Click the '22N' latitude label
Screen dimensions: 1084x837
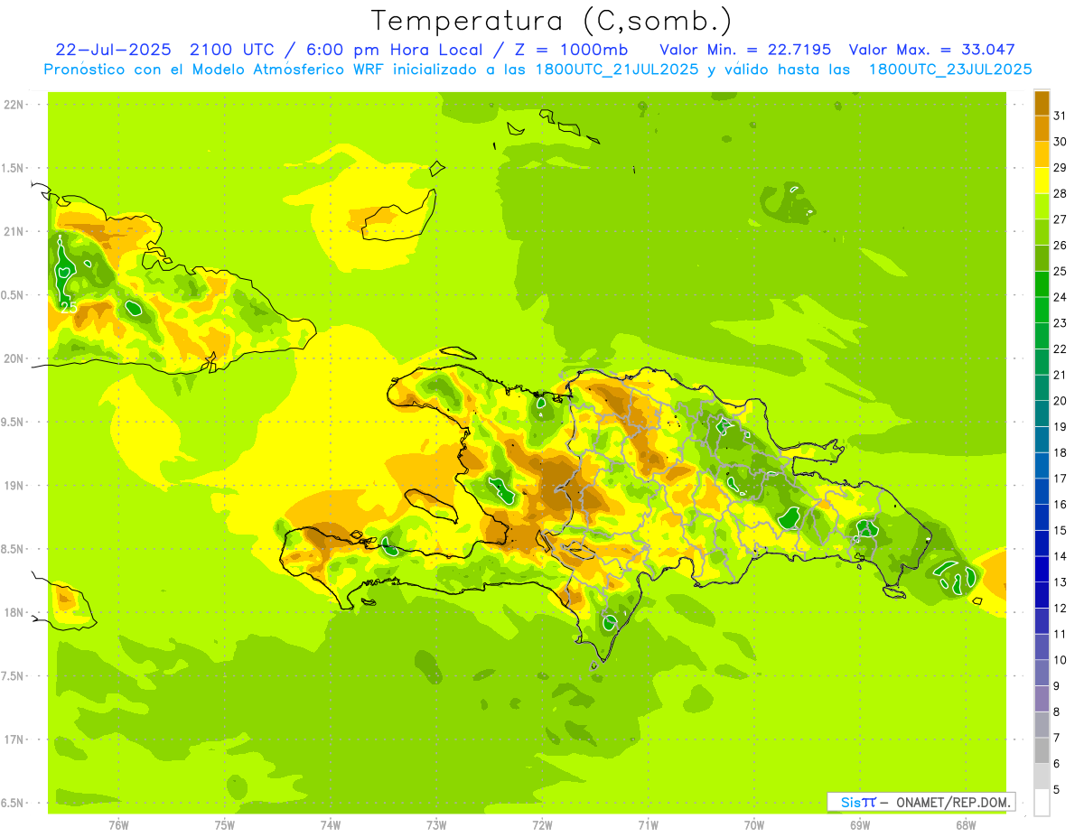[14, 105]
